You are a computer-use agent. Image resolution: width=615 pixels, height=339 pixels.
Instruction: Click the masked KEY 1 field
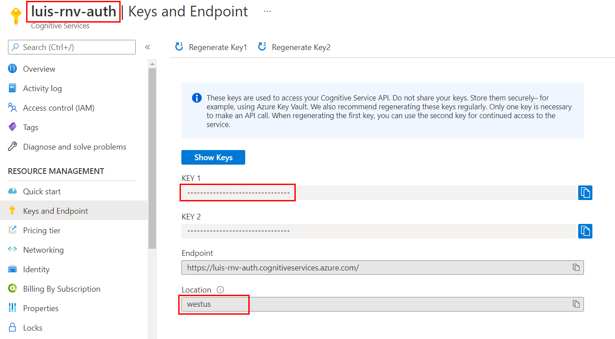pos(379,193)
